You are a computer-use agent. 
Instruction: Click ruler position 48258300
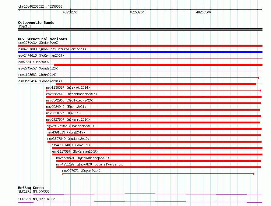tap(204, 12)
